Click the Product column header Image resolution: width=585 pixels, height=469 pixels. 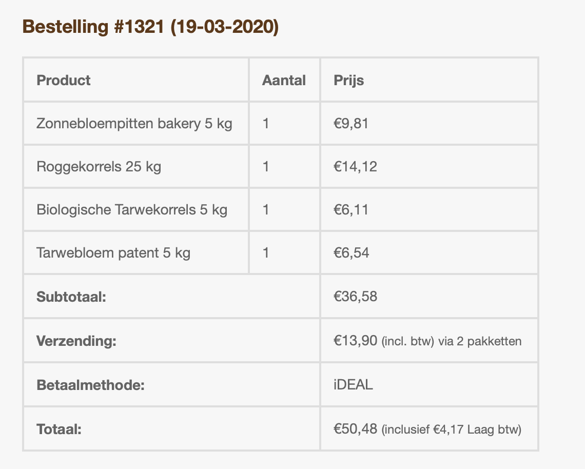click(64, 81)
